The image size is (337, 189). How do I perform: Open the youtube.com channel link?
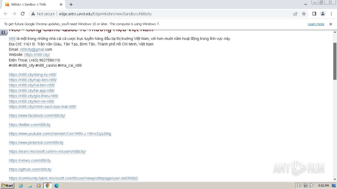click(60, 134)
